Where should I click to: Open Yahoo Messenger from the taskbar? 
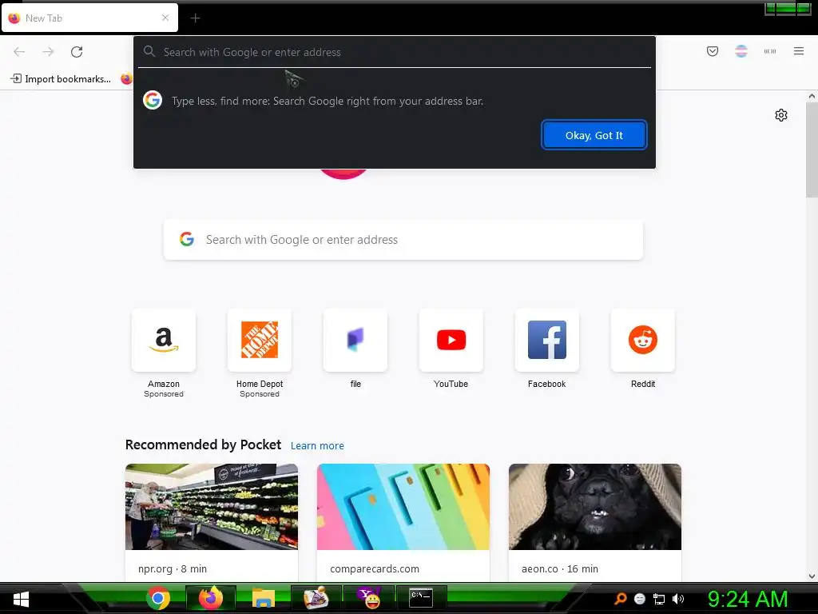pyautogui.click(x=369, y=598)
